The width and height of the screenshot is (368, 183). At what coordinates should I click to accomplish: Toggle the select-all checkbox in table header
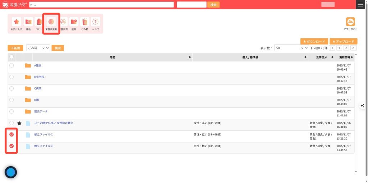[11, 57]
